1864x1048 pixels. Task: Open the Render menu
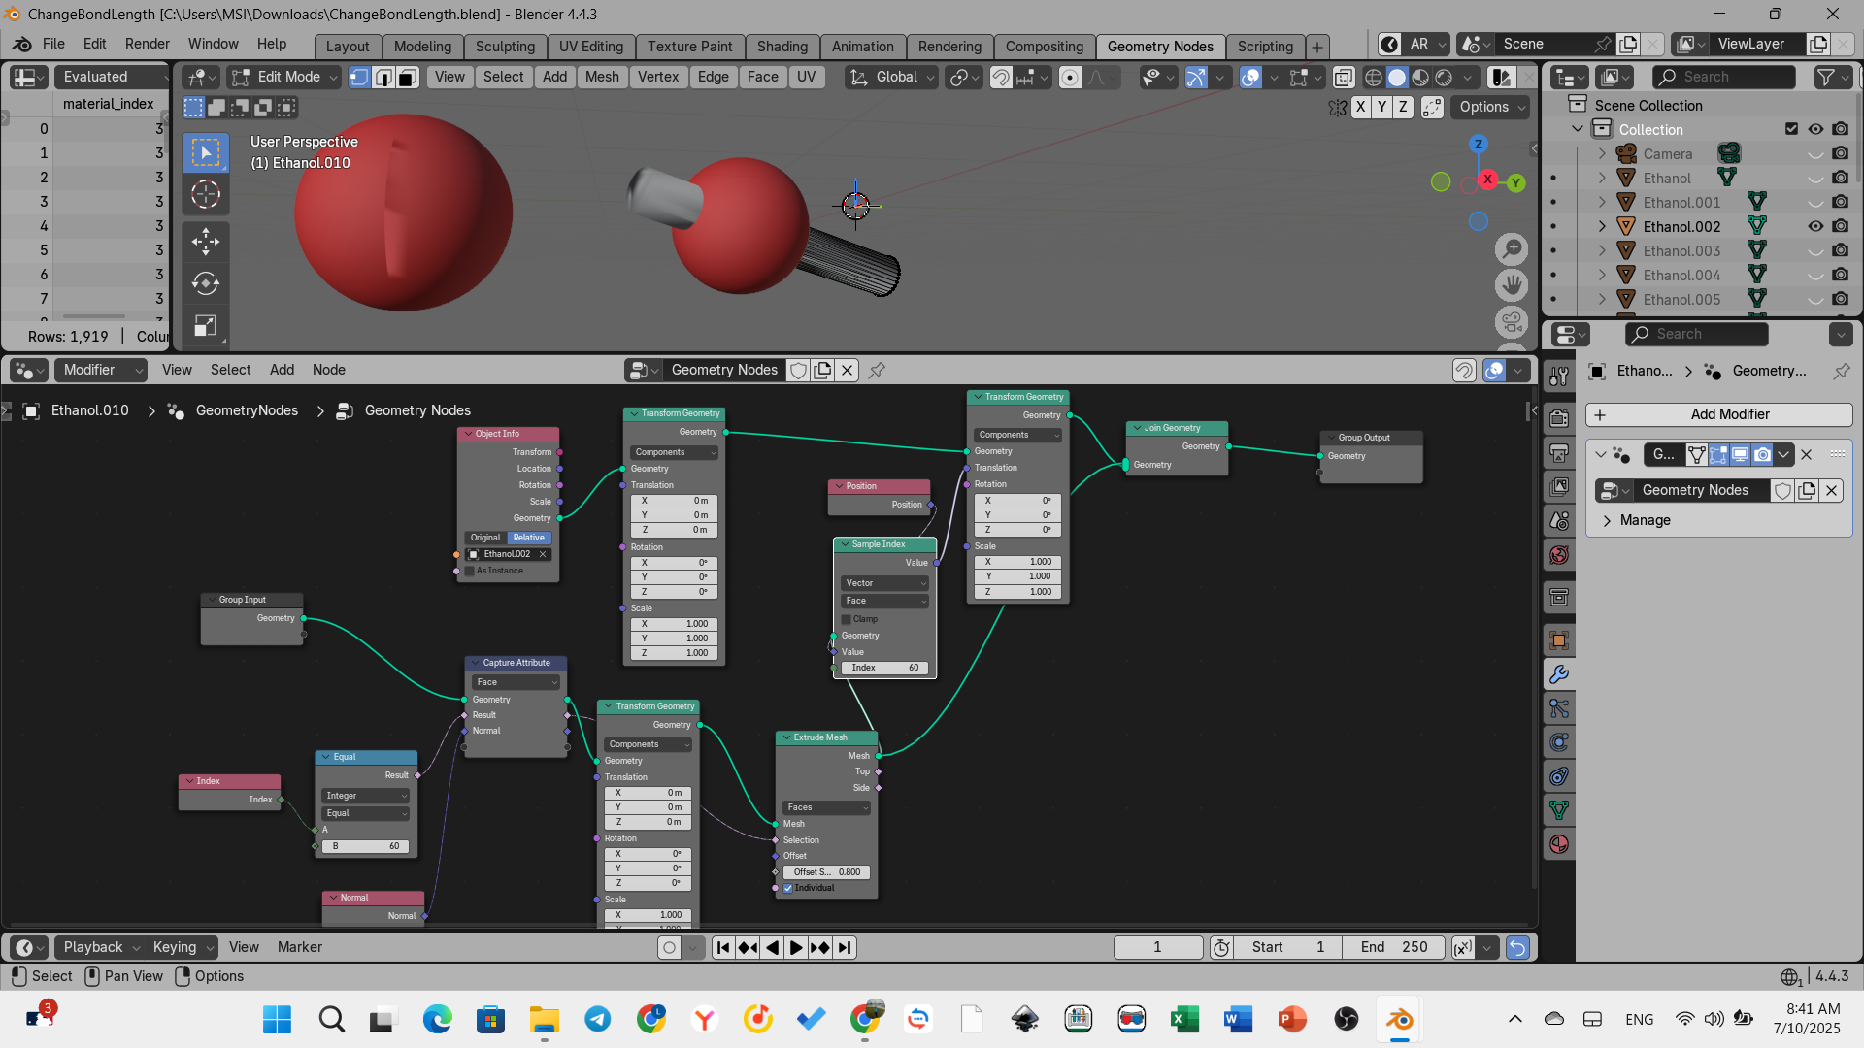[x=147, y=44]
